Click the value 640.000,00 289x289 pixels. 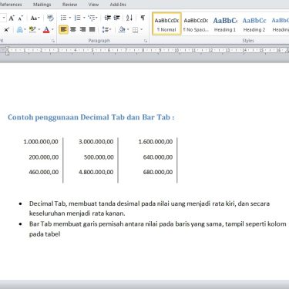click(x=158, y=157)
